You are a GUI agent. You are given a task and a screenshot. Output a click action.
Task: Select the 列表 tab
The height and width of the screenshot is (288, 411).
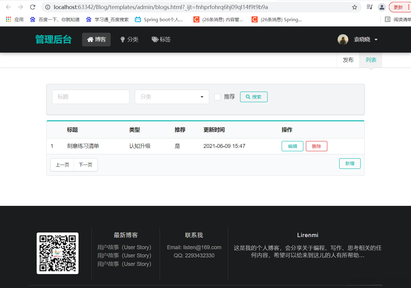point(371,60)
